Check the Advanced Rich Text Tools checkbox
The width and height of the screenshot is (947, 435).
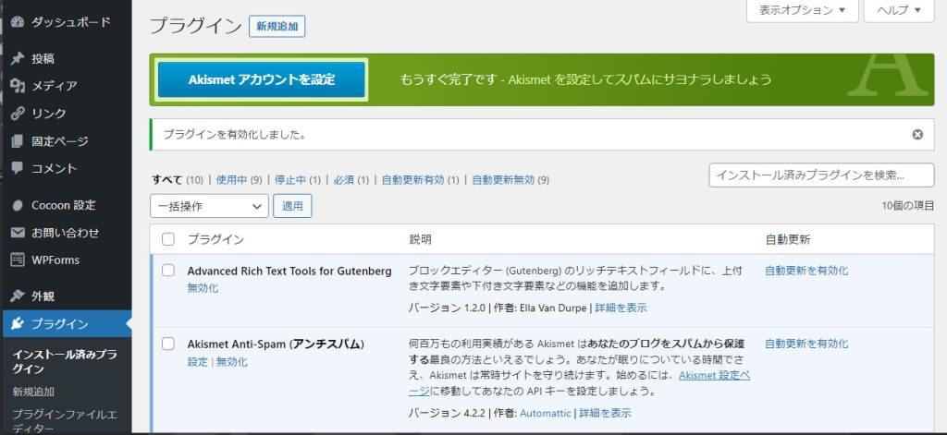click(168, 271)
